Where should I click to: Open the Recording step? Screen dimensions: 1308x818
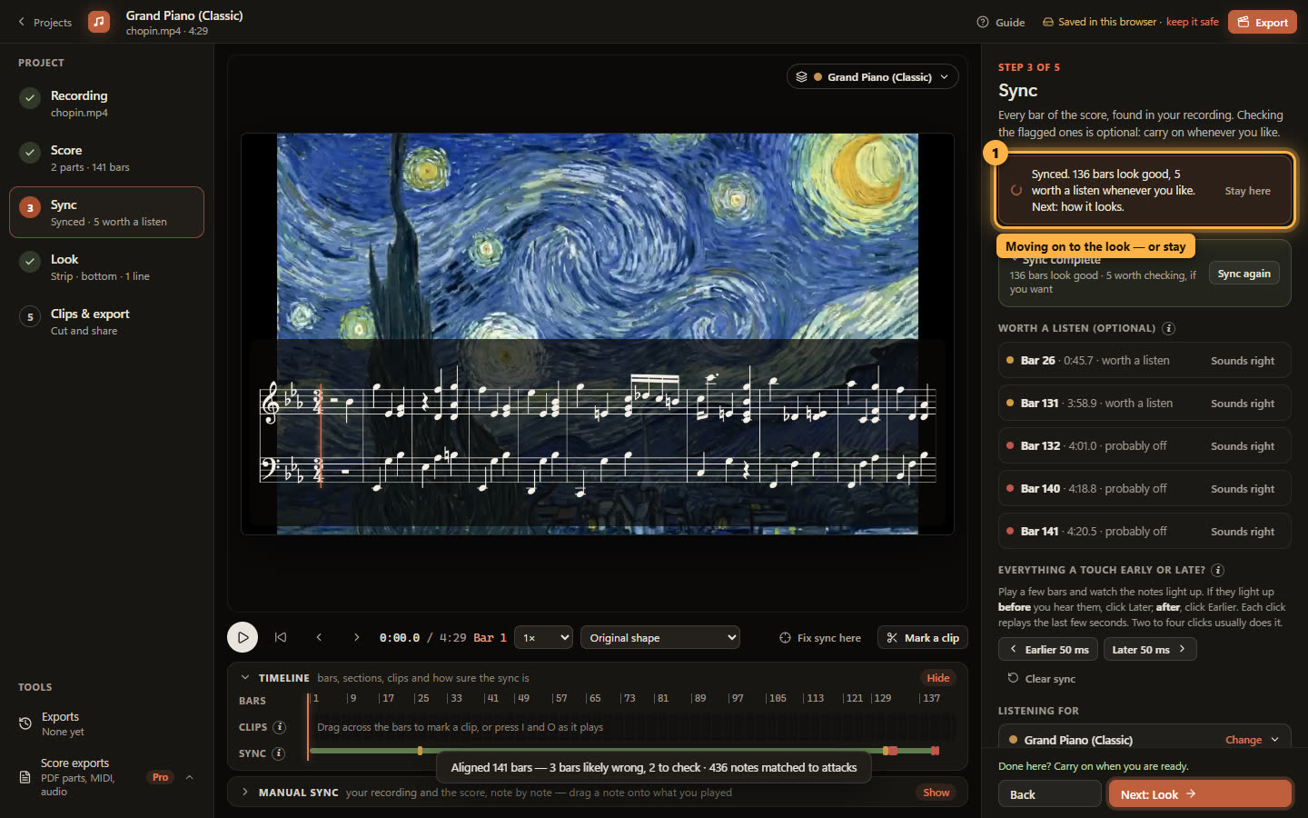pyautogui.click(x=106, y=104)
